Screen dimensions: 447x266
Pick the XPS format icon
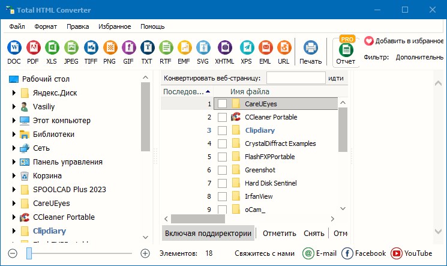[247, 47]
